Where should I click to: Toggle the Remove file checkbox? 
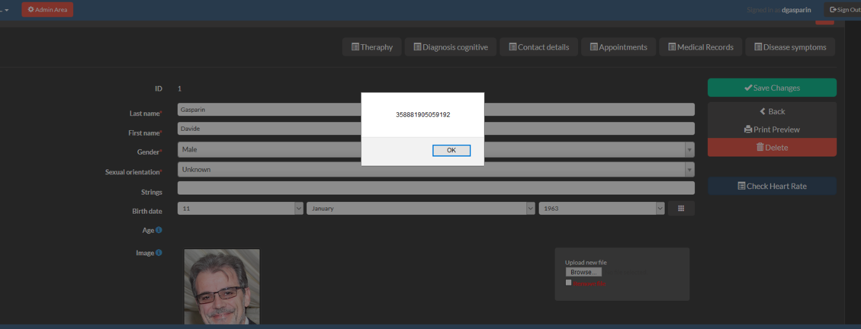(569, 282)
